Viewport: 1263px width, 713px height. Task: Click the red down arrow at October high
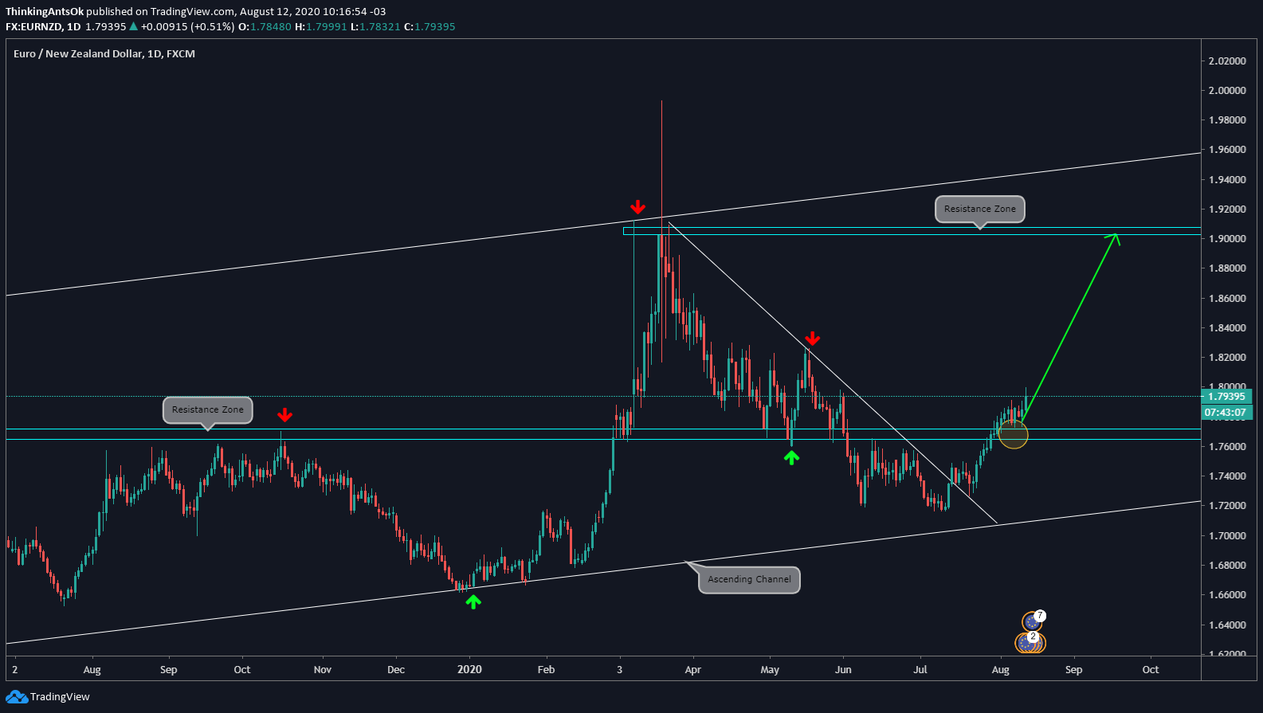(284, 415)
